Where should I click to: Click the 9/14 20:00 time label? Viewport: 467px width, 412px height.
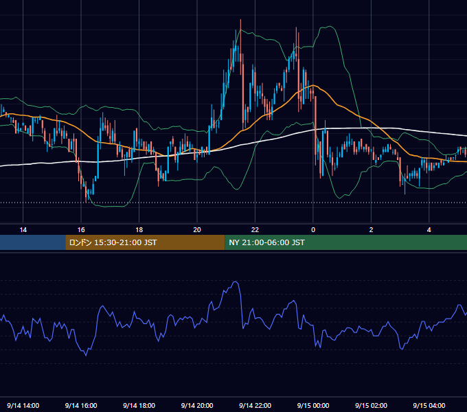click(197, 405)
